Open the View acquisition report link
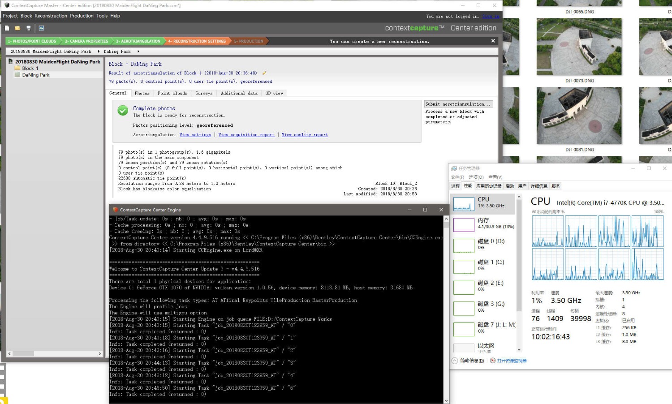 (x=246, y=135)
